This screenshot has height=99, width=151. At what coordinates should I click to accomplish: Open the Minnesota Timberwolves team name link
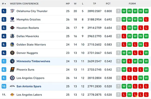pyautogui.click(x=33, y=61)
